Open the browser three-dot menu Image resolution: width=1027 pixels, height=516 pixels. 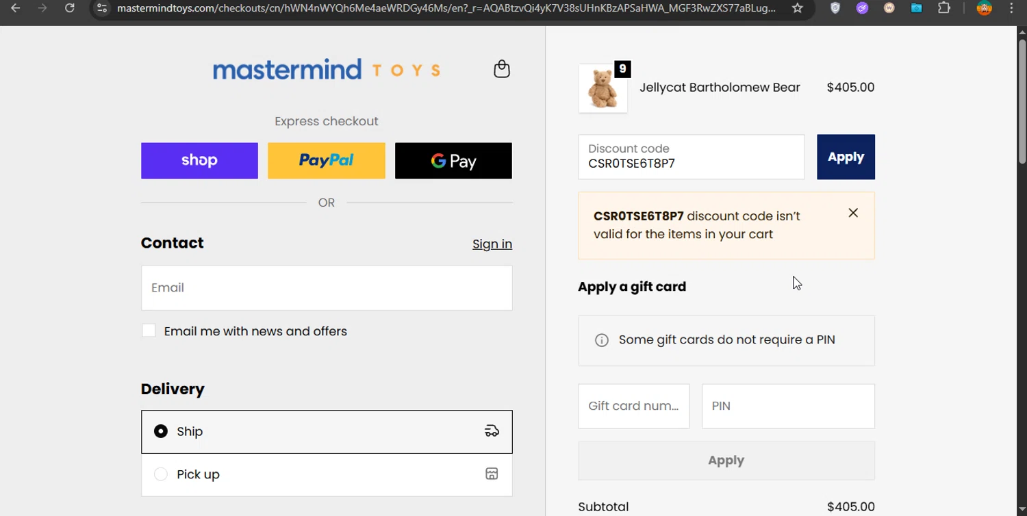pyautogui.click(x=1011, y=8)
